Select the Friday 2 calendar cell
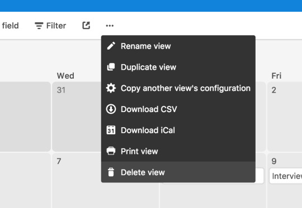Screen dimensions: 302x208 tap(285, 117)
